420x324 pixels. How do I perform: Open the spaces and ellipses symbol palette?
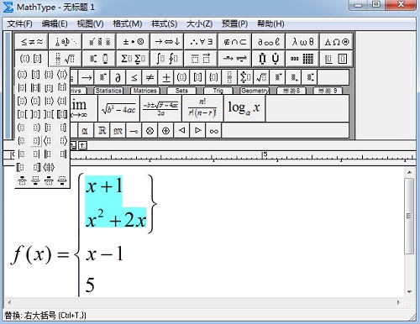66,42
